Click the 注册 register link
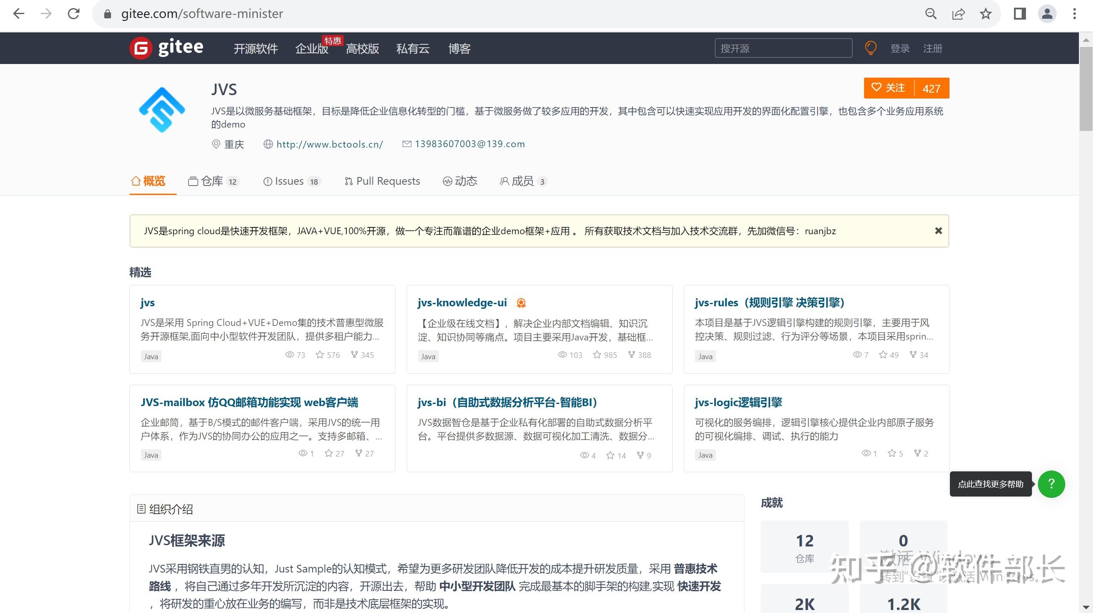Viewport: 1093px width, 613px height. [932, 49]
